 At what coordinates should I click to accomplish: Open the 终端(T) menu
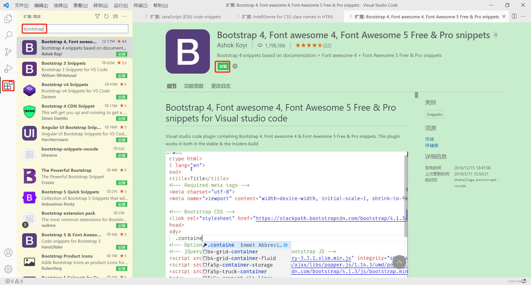tap(140, 5)
